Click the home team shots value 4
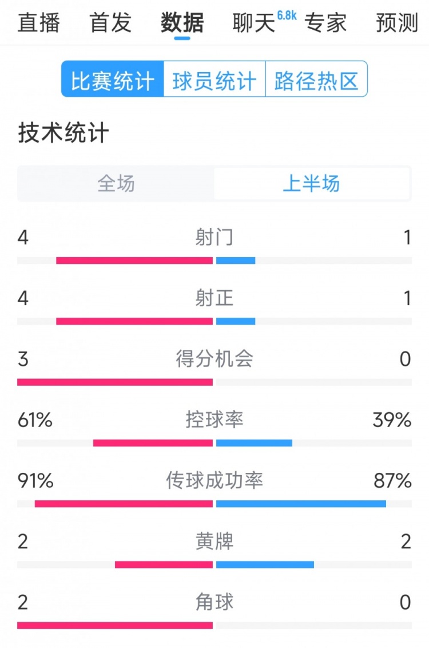429x648 pixels. [25, 237]
